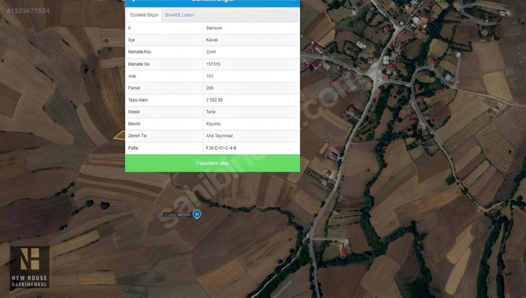
Task: Select the 'Samsun' province value
Action: pyautogui.click(x=214, y=28)
